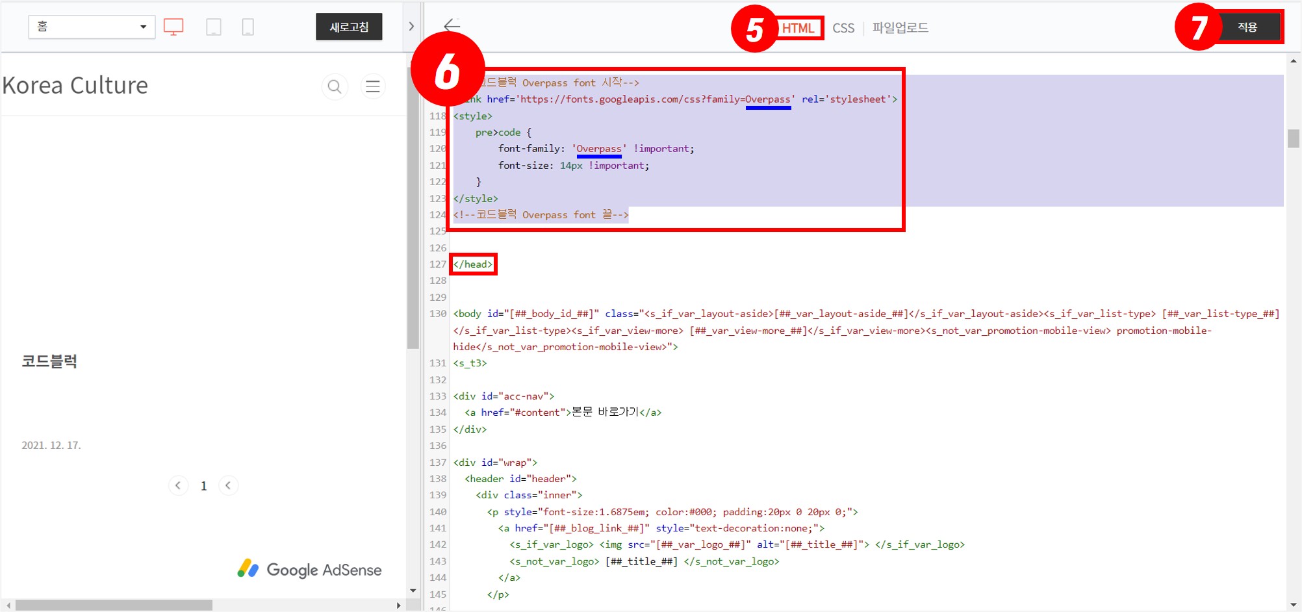This screenshot has width=1302, height=612.
Task: Switch to the HTML tab
Action: click(x=798, y=28)
